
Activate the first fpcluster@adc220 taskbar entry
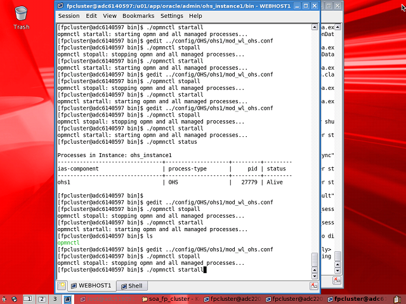(232, 299)
